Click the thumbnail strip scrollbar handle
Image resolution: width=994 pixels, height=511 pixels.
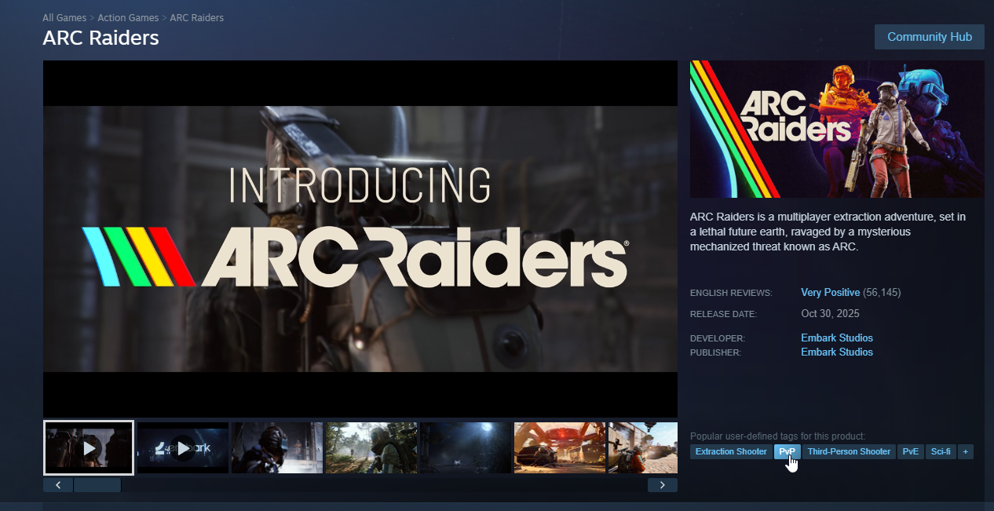(x=97, y=485)
